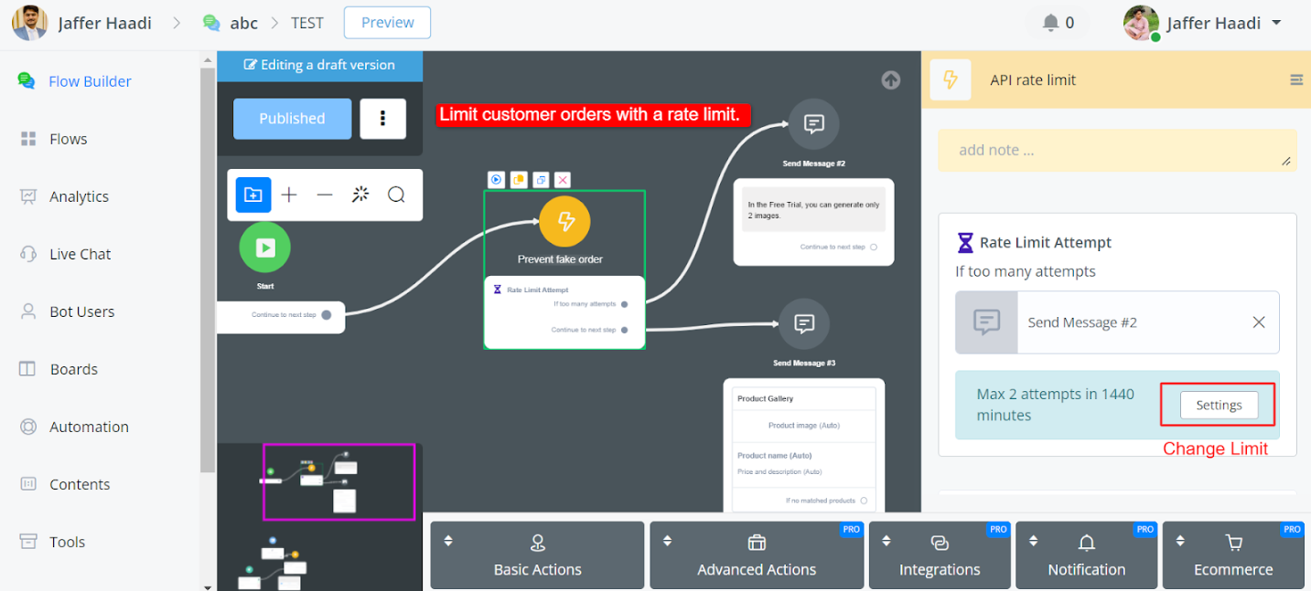This screenshot has height=591, width=1311.
Task: Open the Jaffer Haadi account dropdown
Action: coord(1276,23)
